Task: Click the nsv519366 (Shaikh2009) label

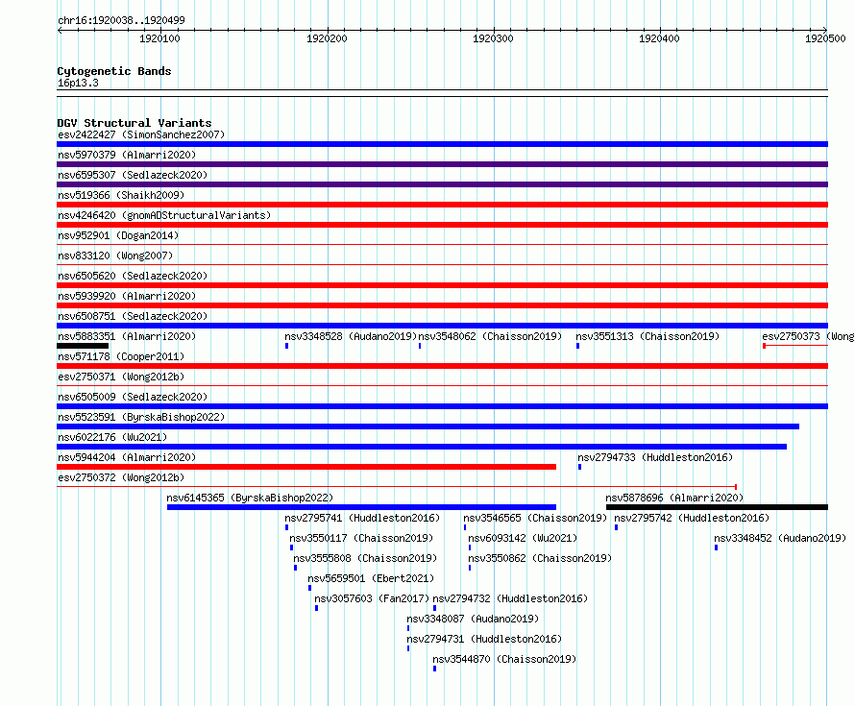Action: point(121,195)
